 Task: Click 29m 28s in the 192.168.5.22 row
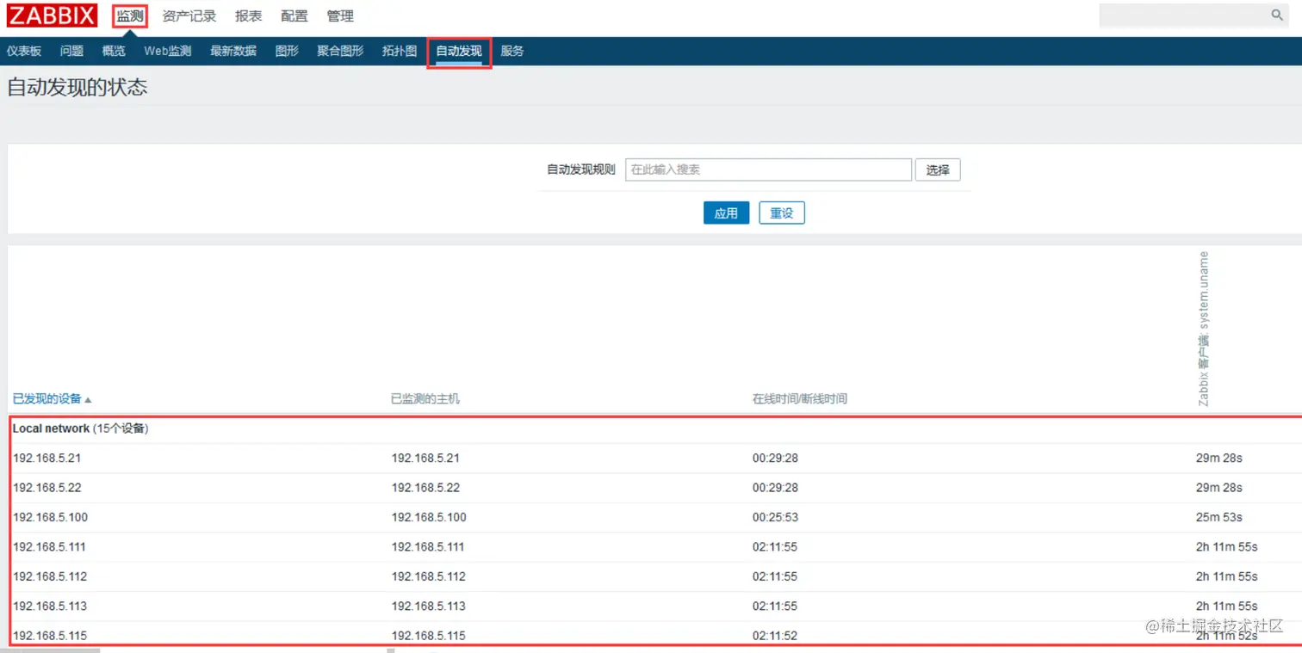pyautogui.click(x=1219, y=487)
